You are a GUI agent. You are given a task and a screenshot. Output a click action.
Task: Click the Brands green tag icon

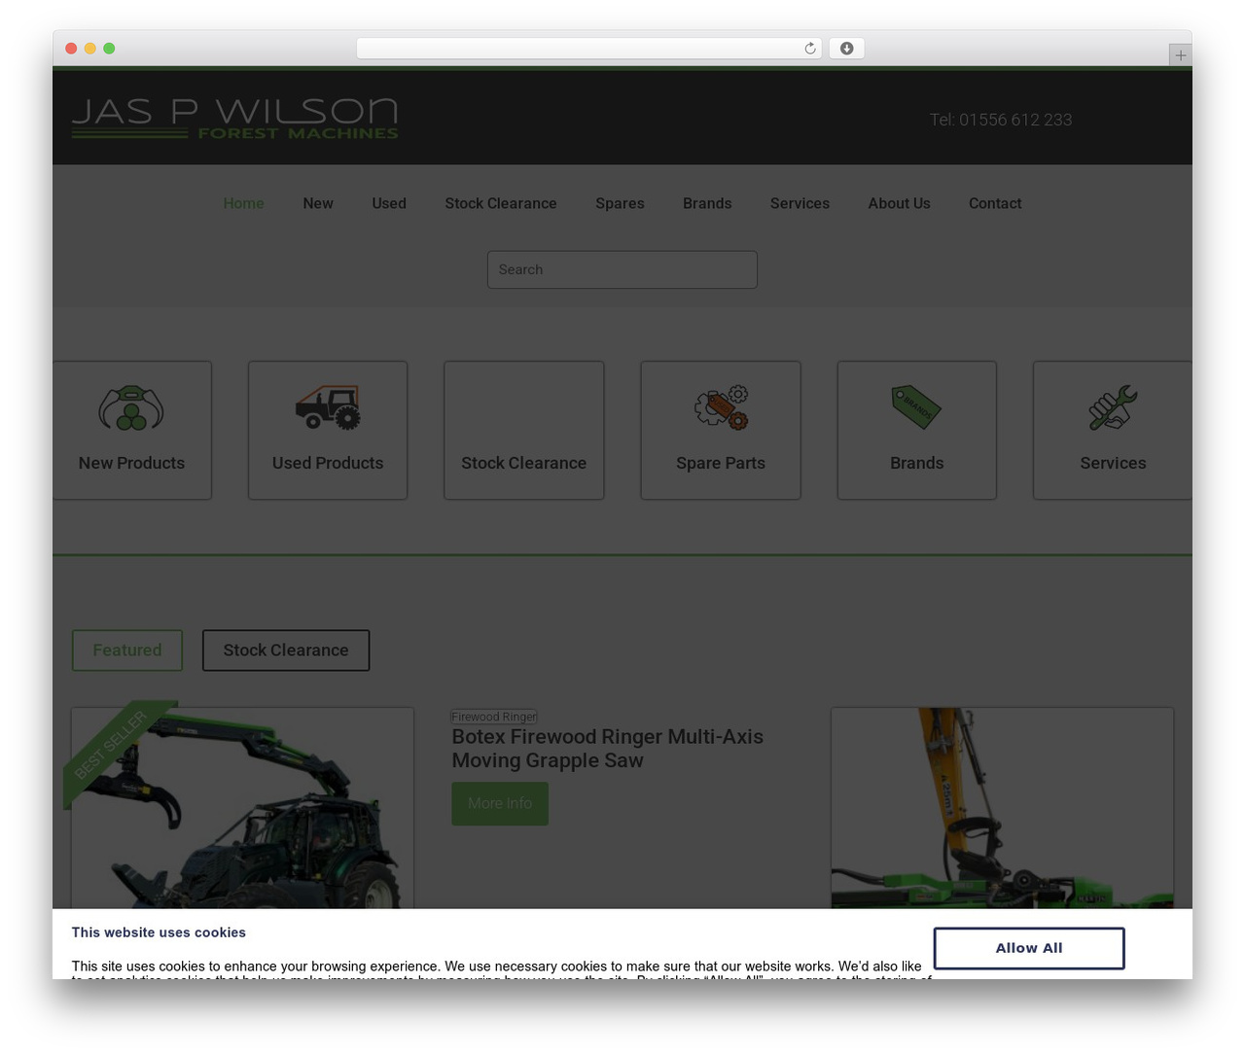[x=916, y=407]
